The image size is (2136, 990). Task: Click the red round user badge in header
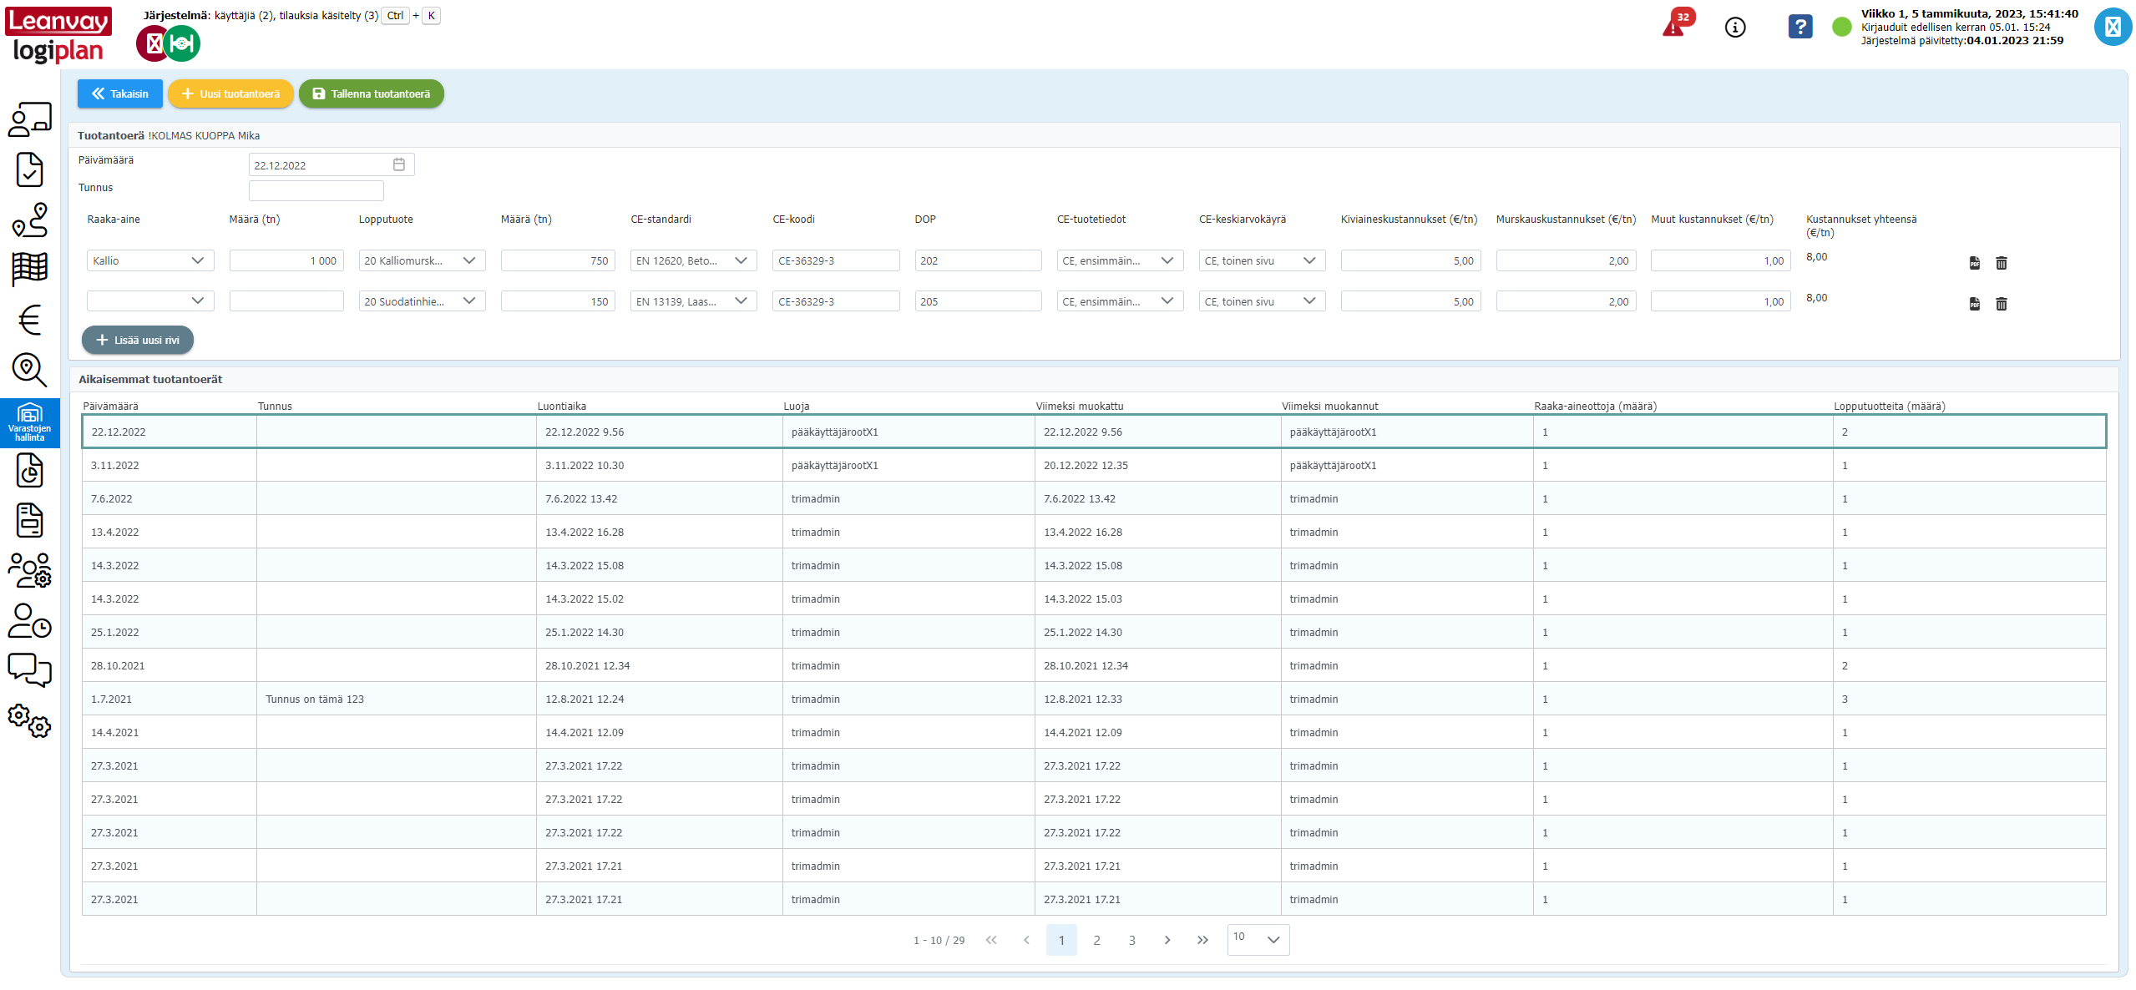tap(153, 43)
